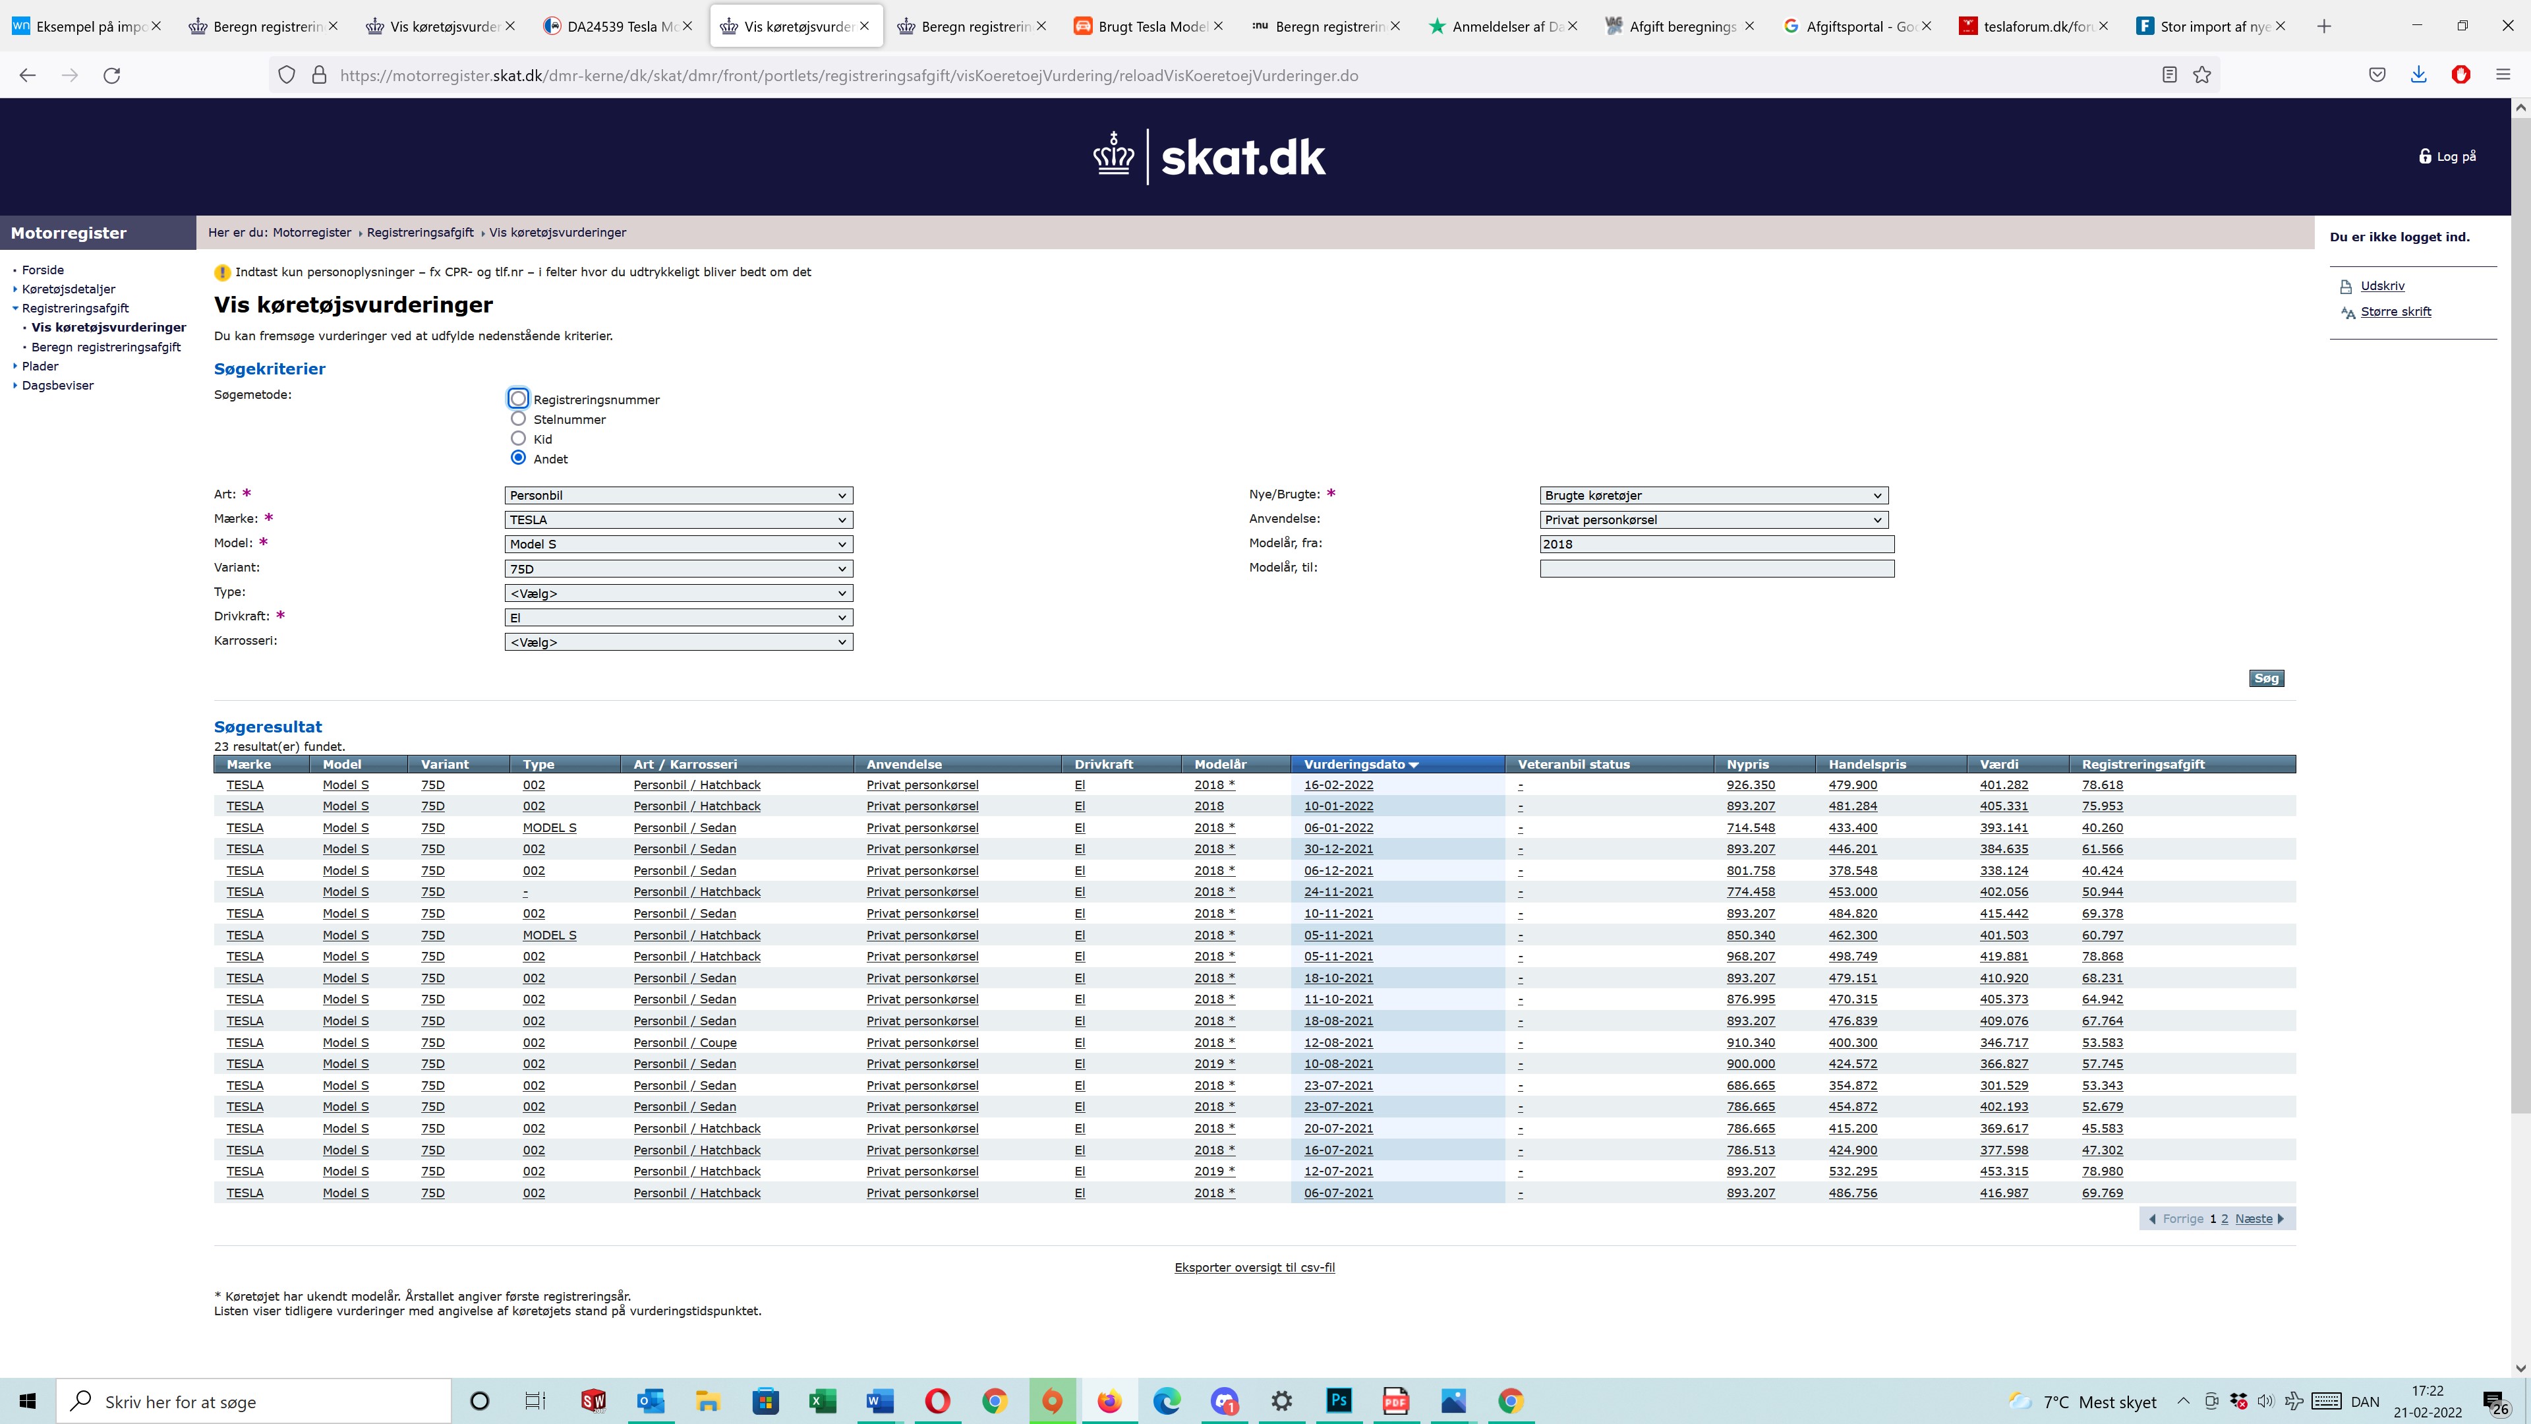The width and height of the screenshot is (2531, 1424).
Task: Open Firefox icon in the taskbar
Action: click(1109, 1400)
